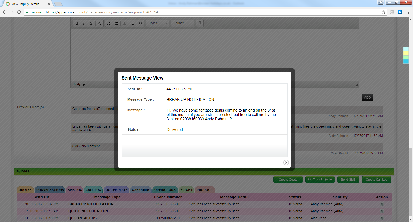Click the 'p' element path in the editor

(84, 84)
